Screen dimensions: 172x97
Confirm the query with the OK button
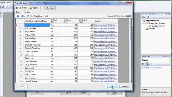point(113,87)
